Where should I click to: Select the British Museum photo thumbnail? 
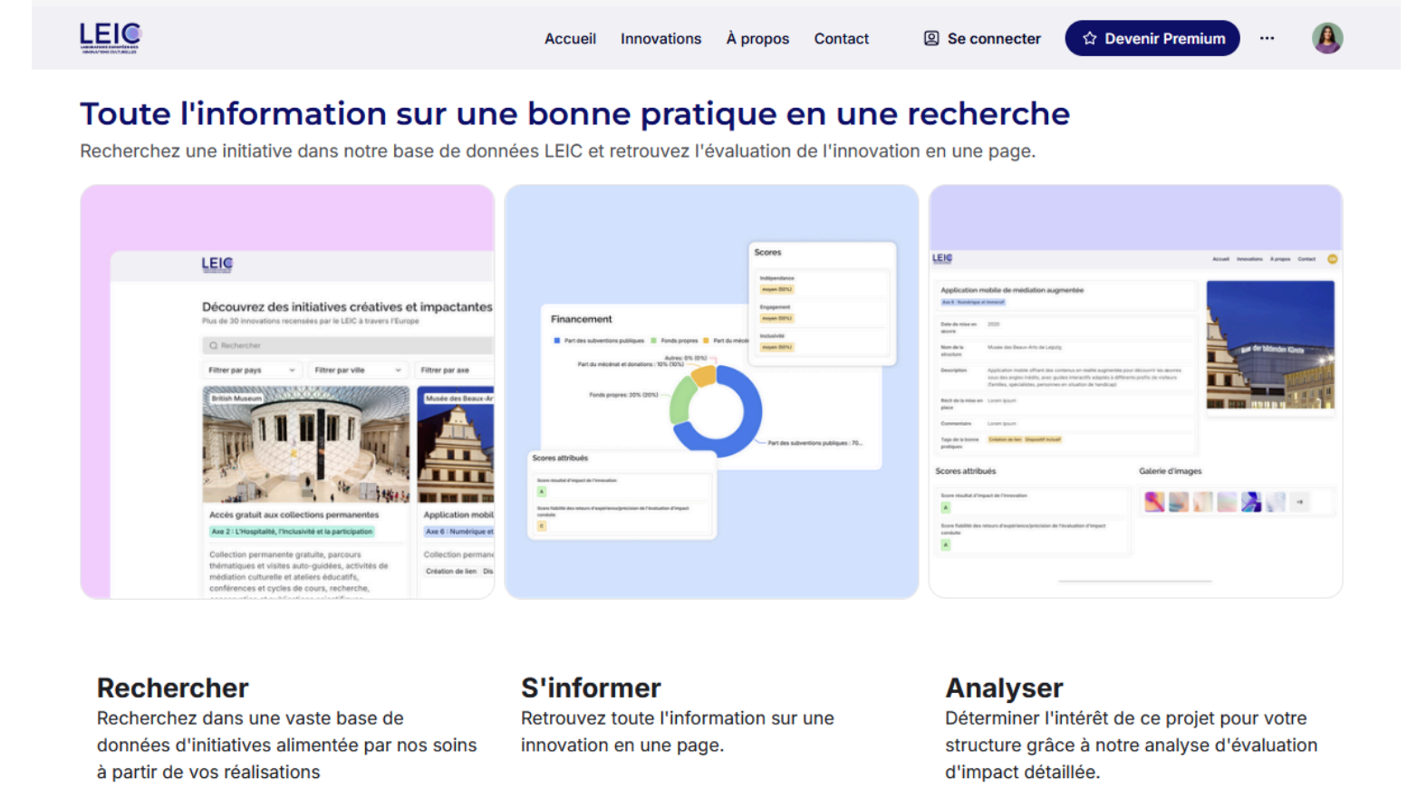305,444
